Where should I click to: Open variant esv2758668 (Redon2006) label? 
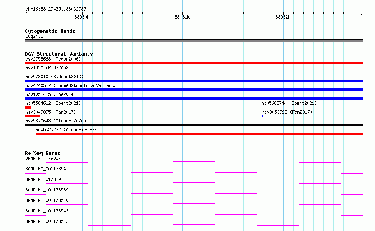pos(53,59)
